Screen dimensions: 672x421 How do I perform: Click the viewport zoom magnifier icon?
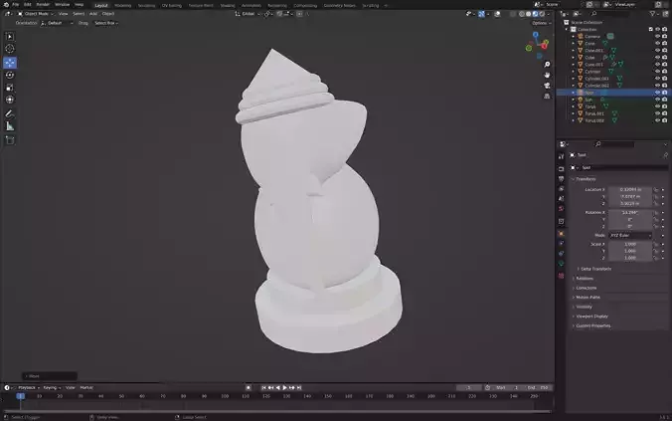coord(547,65)
